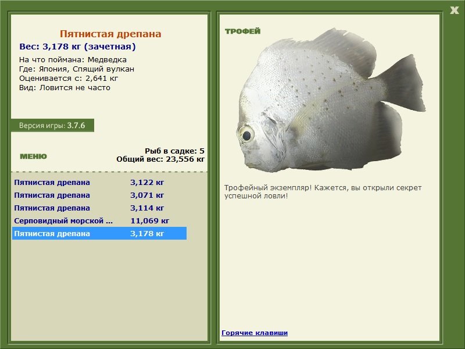Click the orange Пятнистая дрепана heading
Image resolution: width=465 pixels, height=349 pixels.
tap(110, 34)
